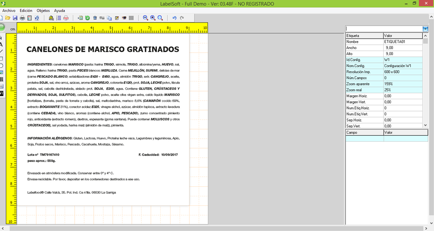The height and width of the screenshot is (231, 434).
Task: Open the Edición menu
Action: pyautogui.click(x=26, y=10)
